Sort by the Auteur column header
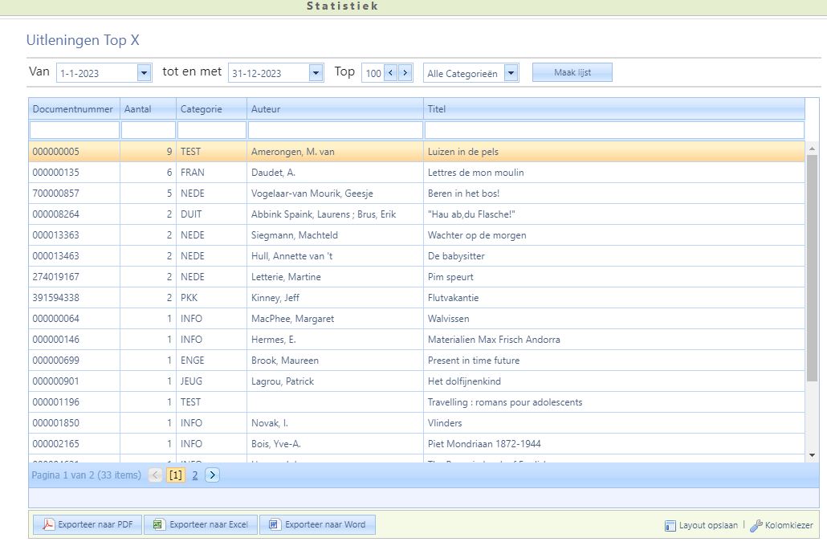 pyautogui.click(x=266, y=108)
